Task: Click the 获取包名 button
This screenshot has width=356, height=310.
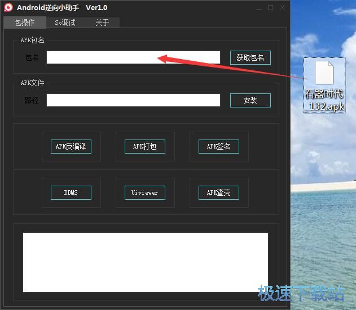Action: 250,57
